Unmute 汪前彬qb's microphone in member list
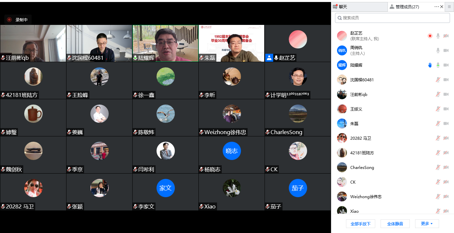Image resolution: width=454 pixels, height=233 pixels. (x=438, y=95)
